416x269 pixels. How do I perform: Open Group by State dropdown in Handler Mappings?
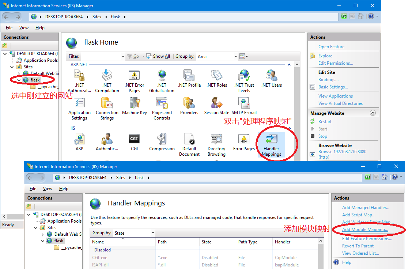pyautogui.click(x=153, y=233)
